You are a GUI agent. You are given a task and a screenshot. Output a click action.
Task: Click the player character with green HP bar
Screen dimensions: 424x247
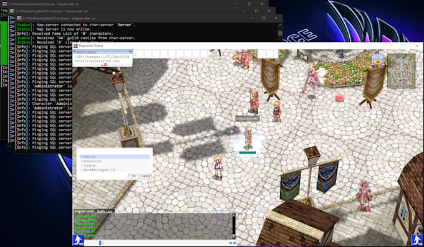248,138
